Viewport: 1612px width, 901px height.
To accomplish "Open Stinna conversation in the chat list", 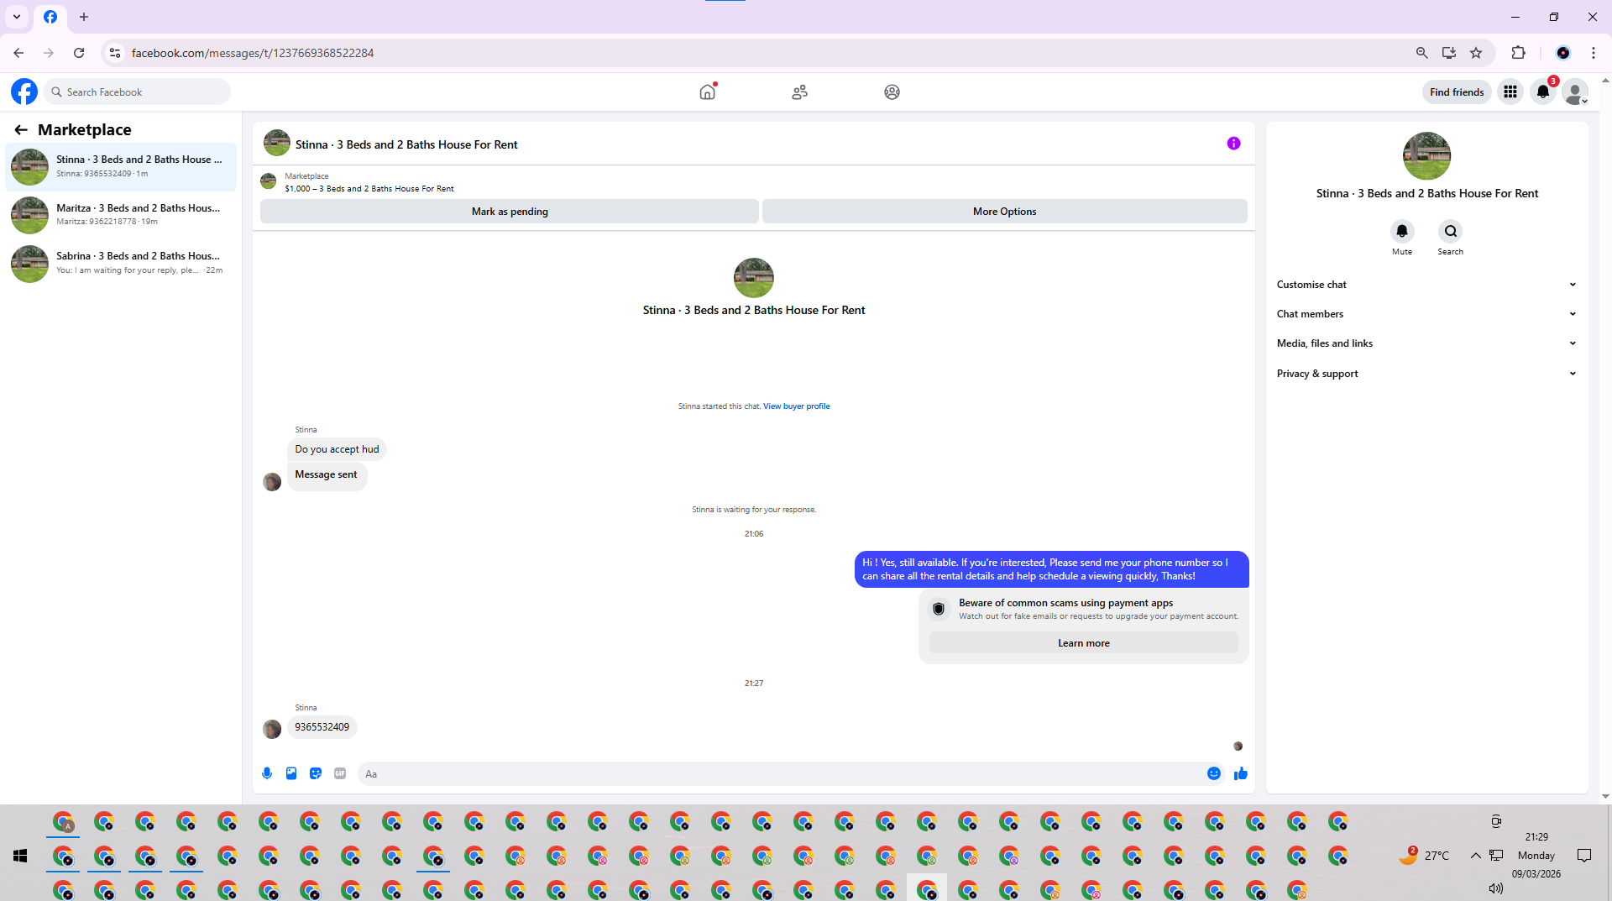I will pos(121,166).
